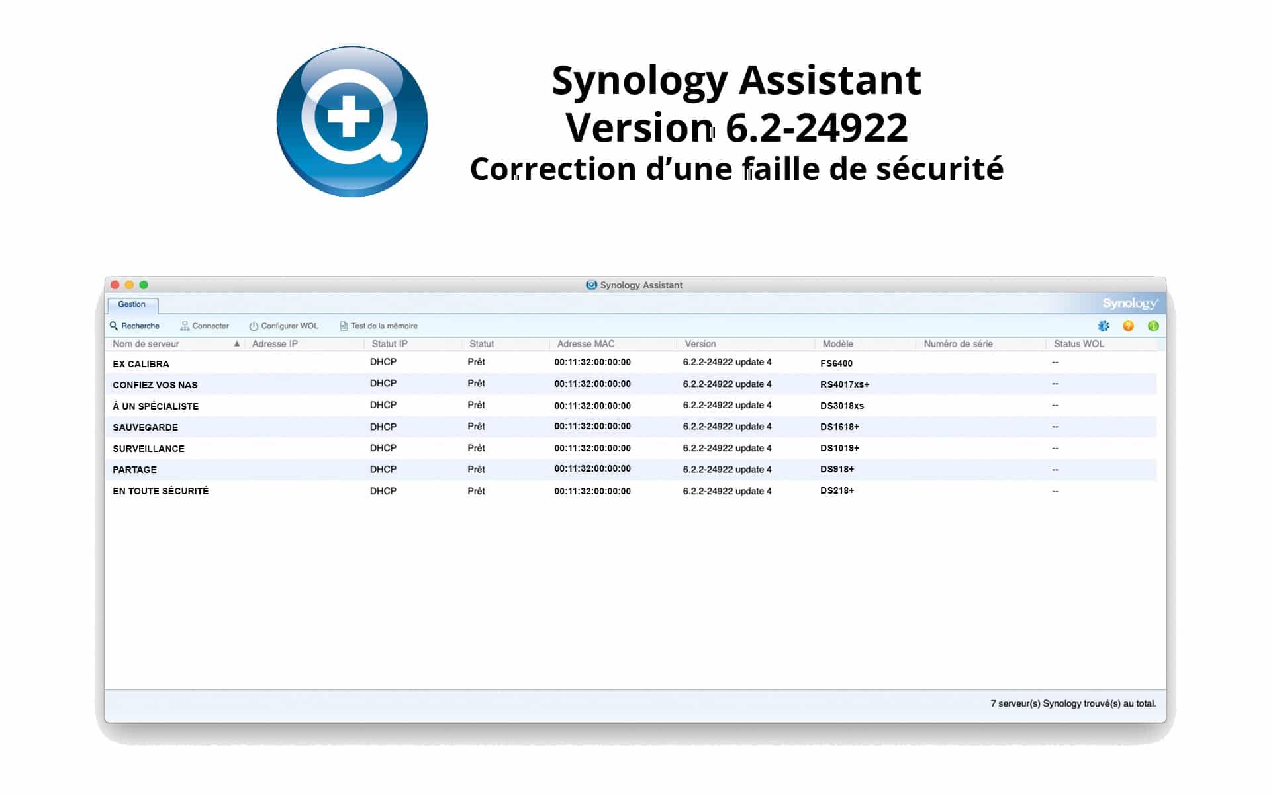Select the À UN SPÉCIALISTE server
Screen dimensions: 1271x794
click(631, 405)
